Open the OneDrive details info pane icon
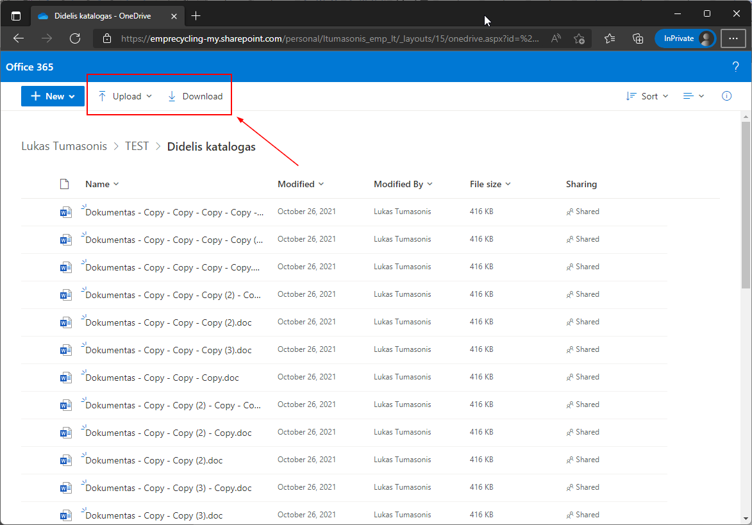The height and width of the screenshot is (525, 752). (726, 96)
